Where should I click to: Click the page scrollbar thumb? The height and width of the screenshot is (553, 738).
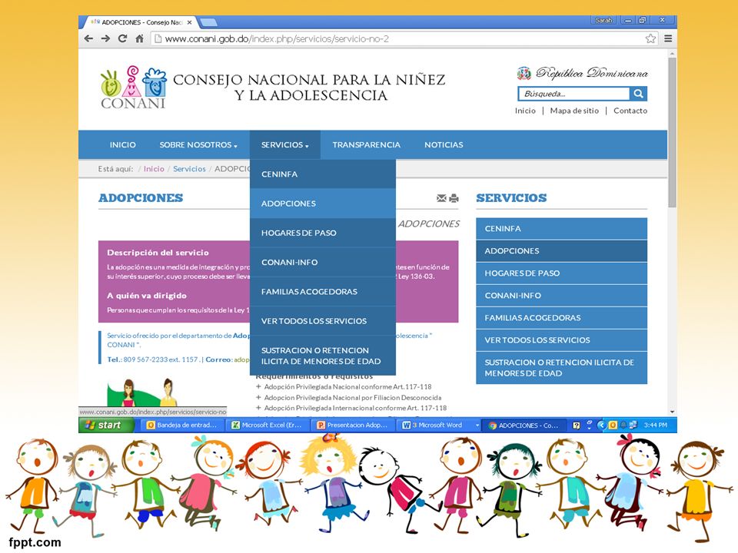pos(672,132)
